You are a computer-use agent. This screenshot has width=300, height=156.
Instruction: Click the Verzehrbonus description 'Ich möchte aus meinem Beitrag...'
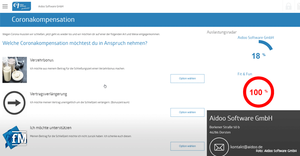tap(77, 68)
